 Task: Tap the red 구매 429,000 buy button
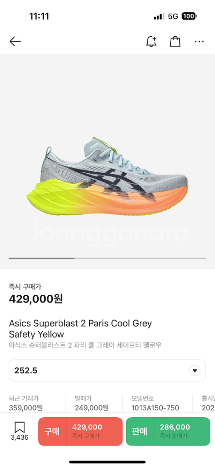click(x=80, y=431)
